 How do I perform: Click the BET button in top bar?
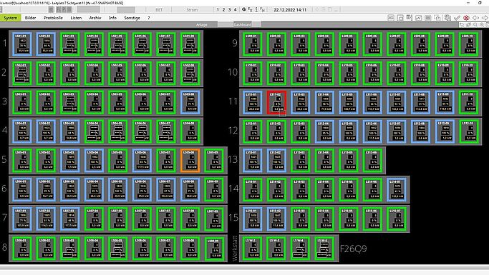coord(159,10)
